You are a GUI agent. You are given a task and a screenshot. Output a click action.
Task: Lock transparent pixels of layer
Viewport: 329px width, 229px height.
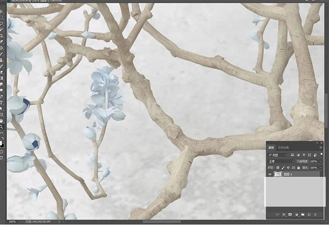pos(278,168)
